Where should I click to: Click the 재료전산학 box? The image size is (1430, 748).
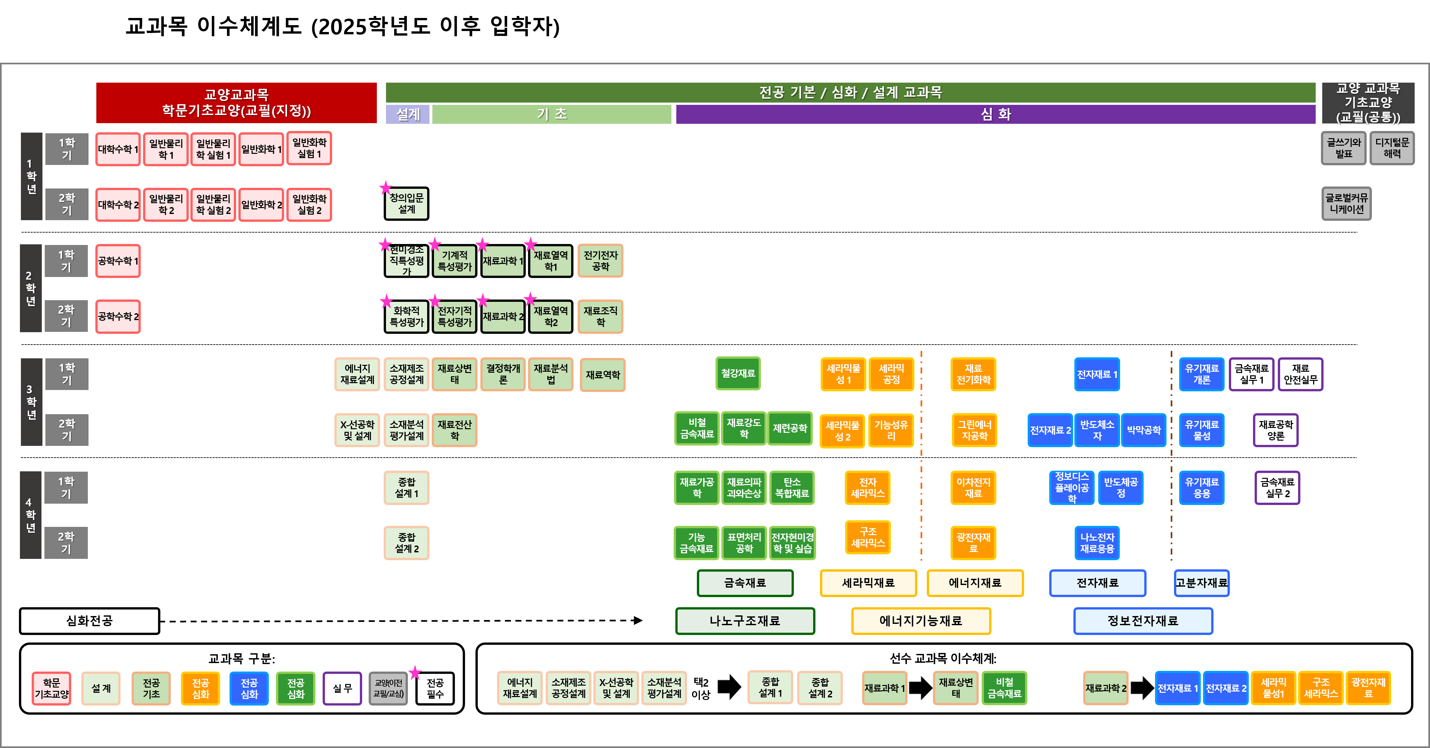pyautogui.click(x=454, y=431)
